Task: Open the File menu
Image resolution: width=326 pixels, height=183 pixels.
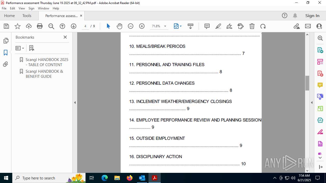Action: pos(4,8)
